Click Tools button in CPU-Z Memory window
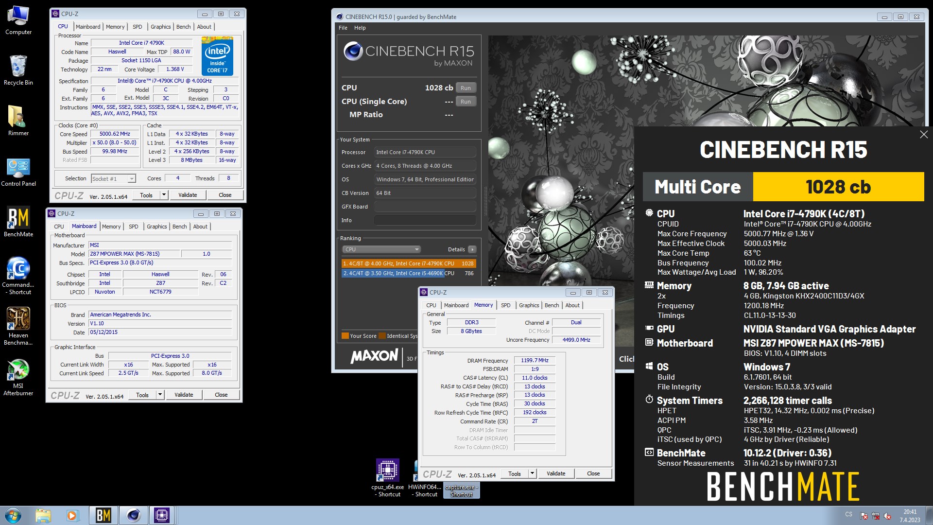The image size is (933, 525). tap(515, 473)
